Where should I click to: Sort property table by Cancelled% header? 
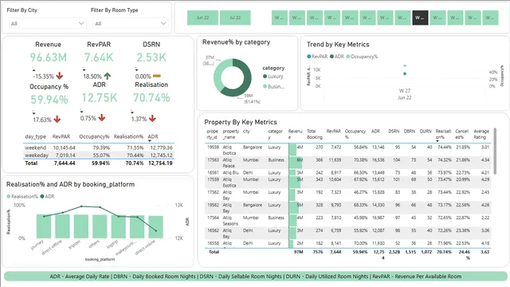pos(462,134)
